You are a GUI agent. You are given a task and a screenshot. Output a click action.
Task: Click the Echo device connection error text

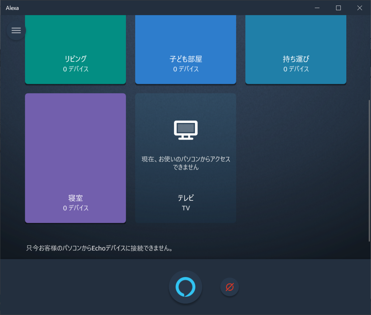tap(99, 248)
